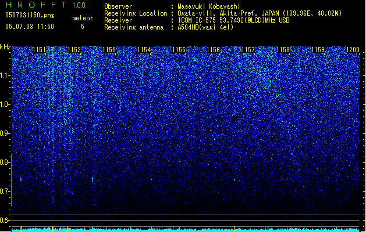366x232 pixels.
Task: Click the word "meteor" in the header
Action: tap(83, 18)
